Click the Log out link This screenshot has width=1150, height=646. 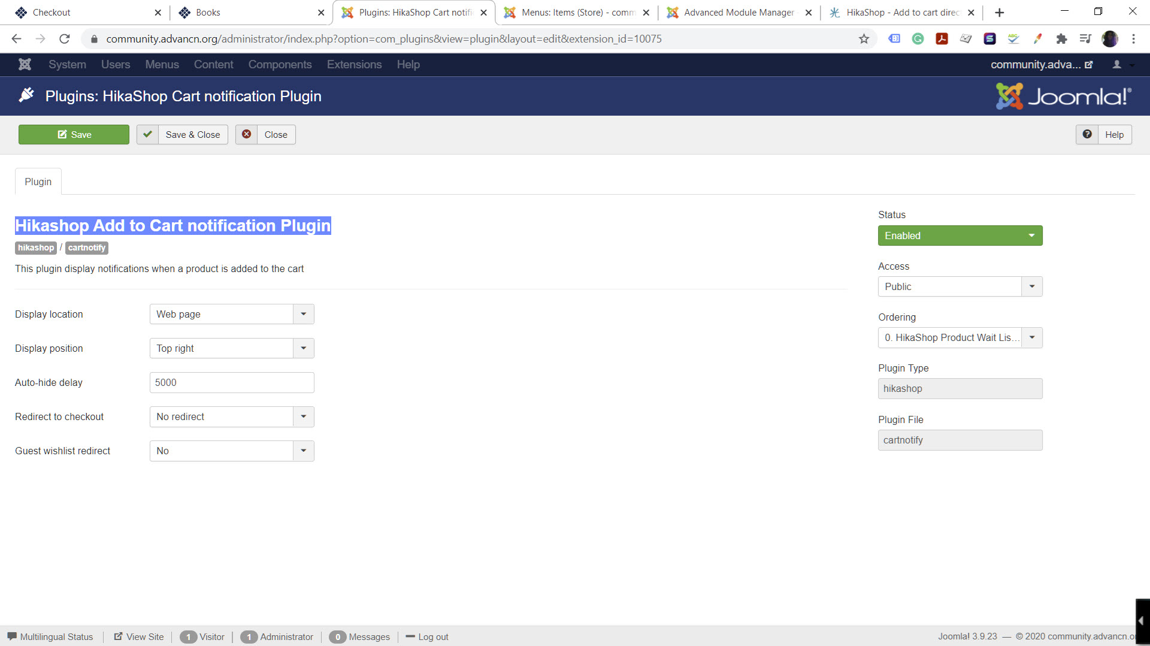tap(427, 636)
